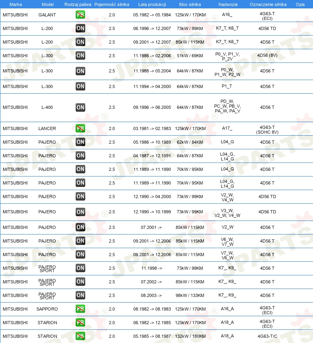
Task: Click the petrol fuel icon in GALANT row
Action: click(x=80, y=15)
